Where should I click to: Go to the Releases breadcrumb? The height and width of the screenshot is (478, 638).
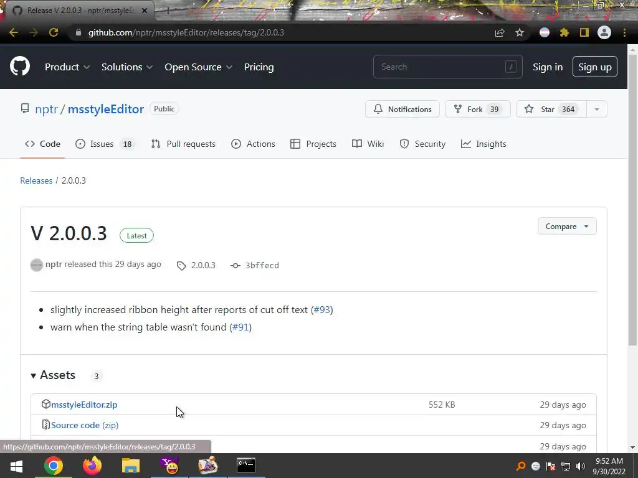tap(36, 180)
